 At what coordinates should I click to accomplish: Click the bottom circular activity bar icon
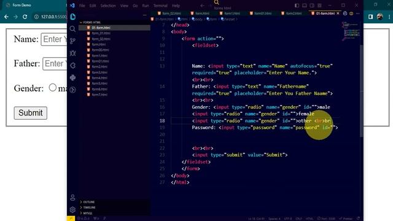point(72,90)
